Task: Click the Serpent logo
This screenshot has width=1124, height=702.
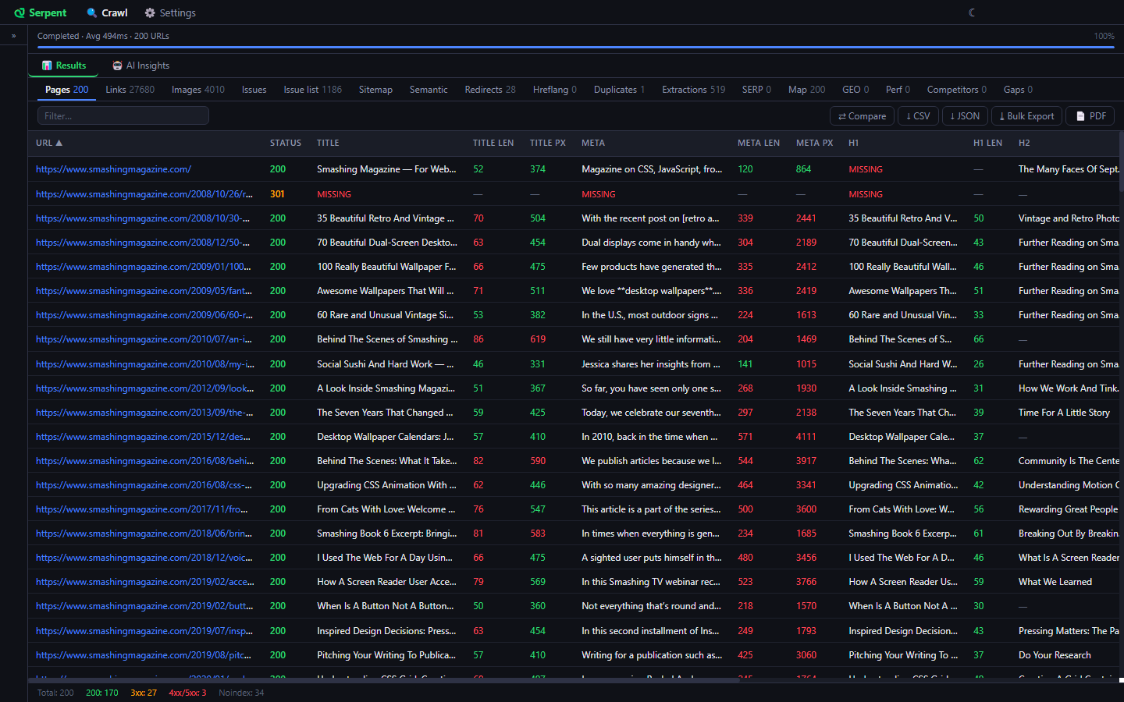Action: (41, 12)
